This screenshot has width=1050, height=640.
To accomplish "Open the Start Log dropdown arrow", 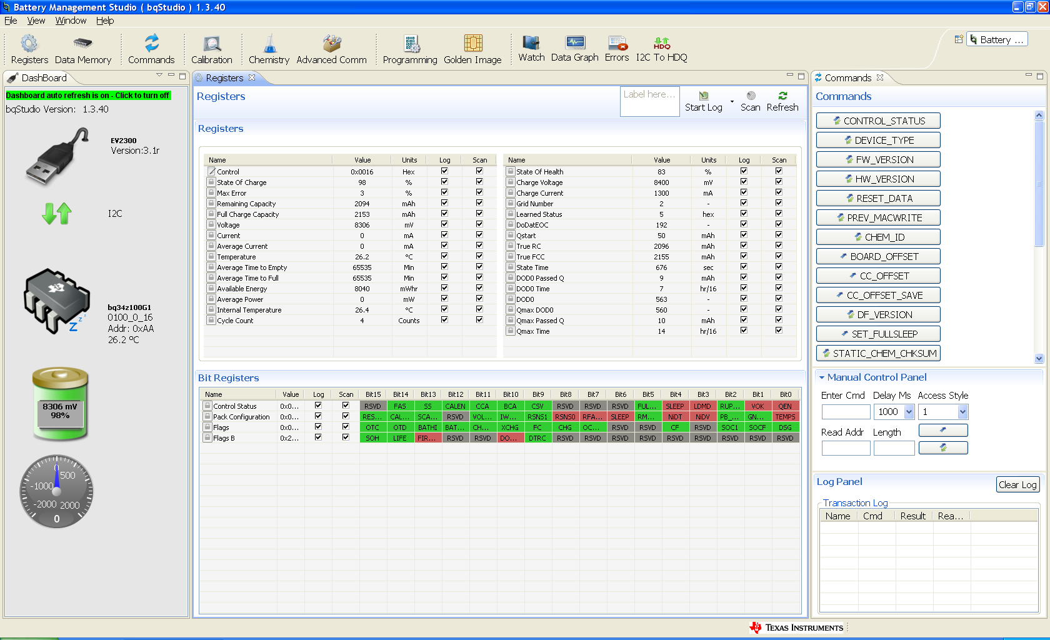I will pyautogui.click(x=732, y=101).
